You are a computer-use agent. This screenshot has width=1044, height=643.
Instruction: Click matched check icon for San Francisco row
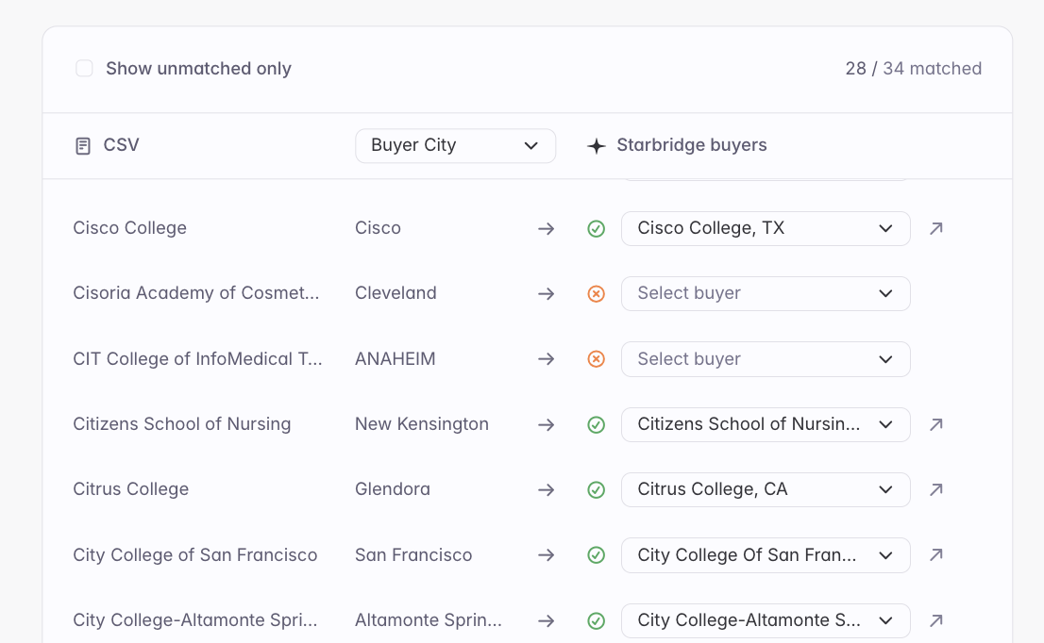(x=596, y=555)
